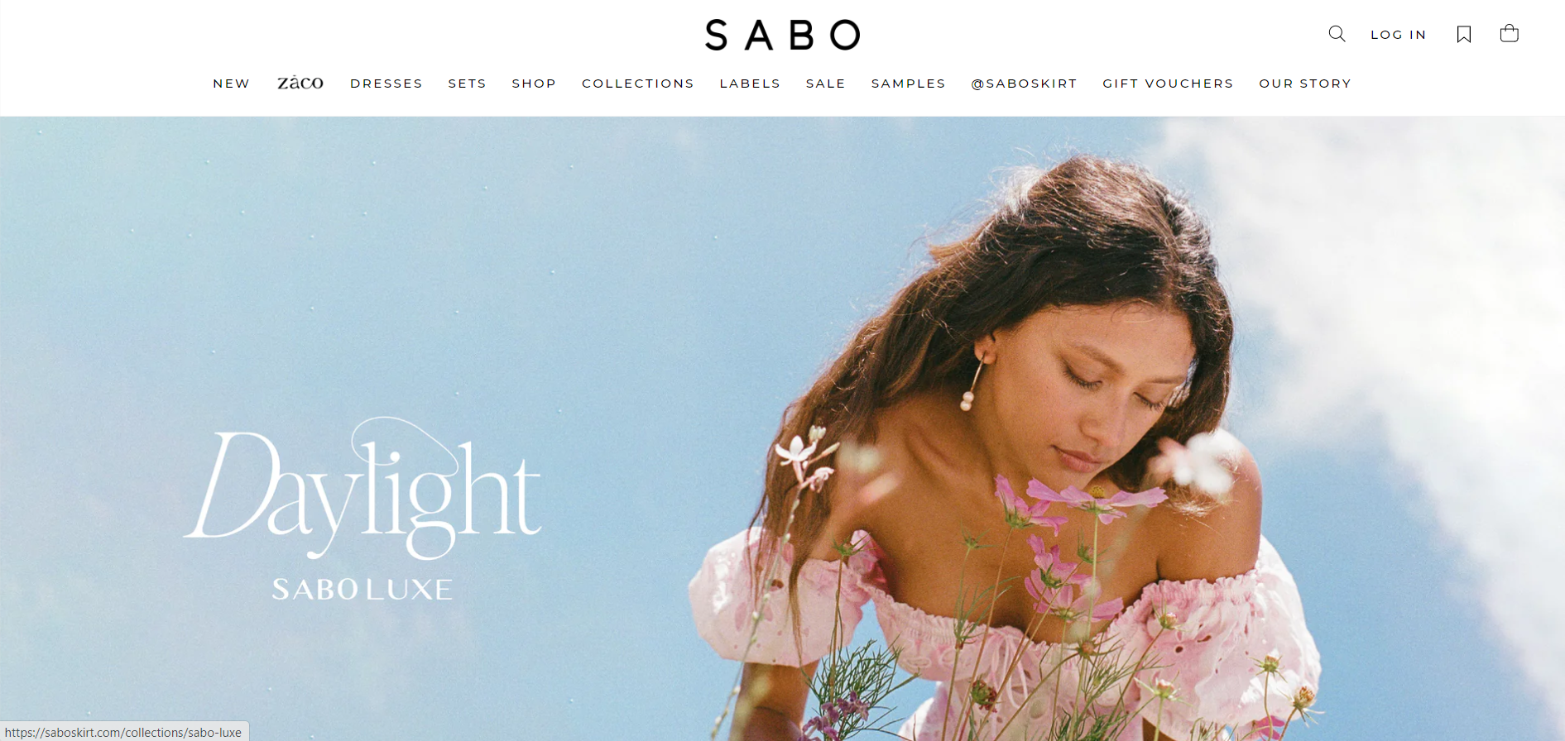Open the ZACO brand logo link

300,83
